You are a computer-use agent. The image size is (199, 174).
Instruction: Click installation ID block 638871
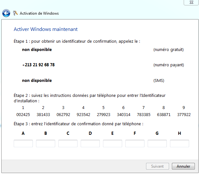(164, 115)
